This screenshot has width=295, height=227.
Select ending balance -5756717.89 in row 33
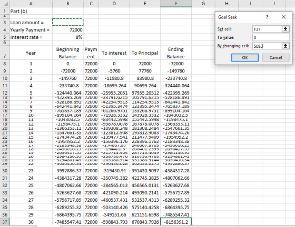click(x=176, y=193)
